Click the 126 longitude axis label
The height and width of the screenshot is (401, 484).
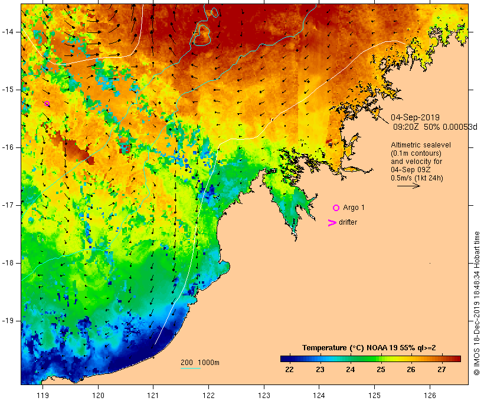point(430,395)
